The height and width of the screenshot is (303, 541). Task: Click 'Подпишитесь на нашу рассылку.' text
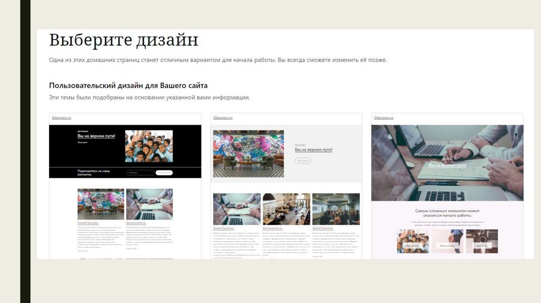pyautogui.click(x=94, y=173)
